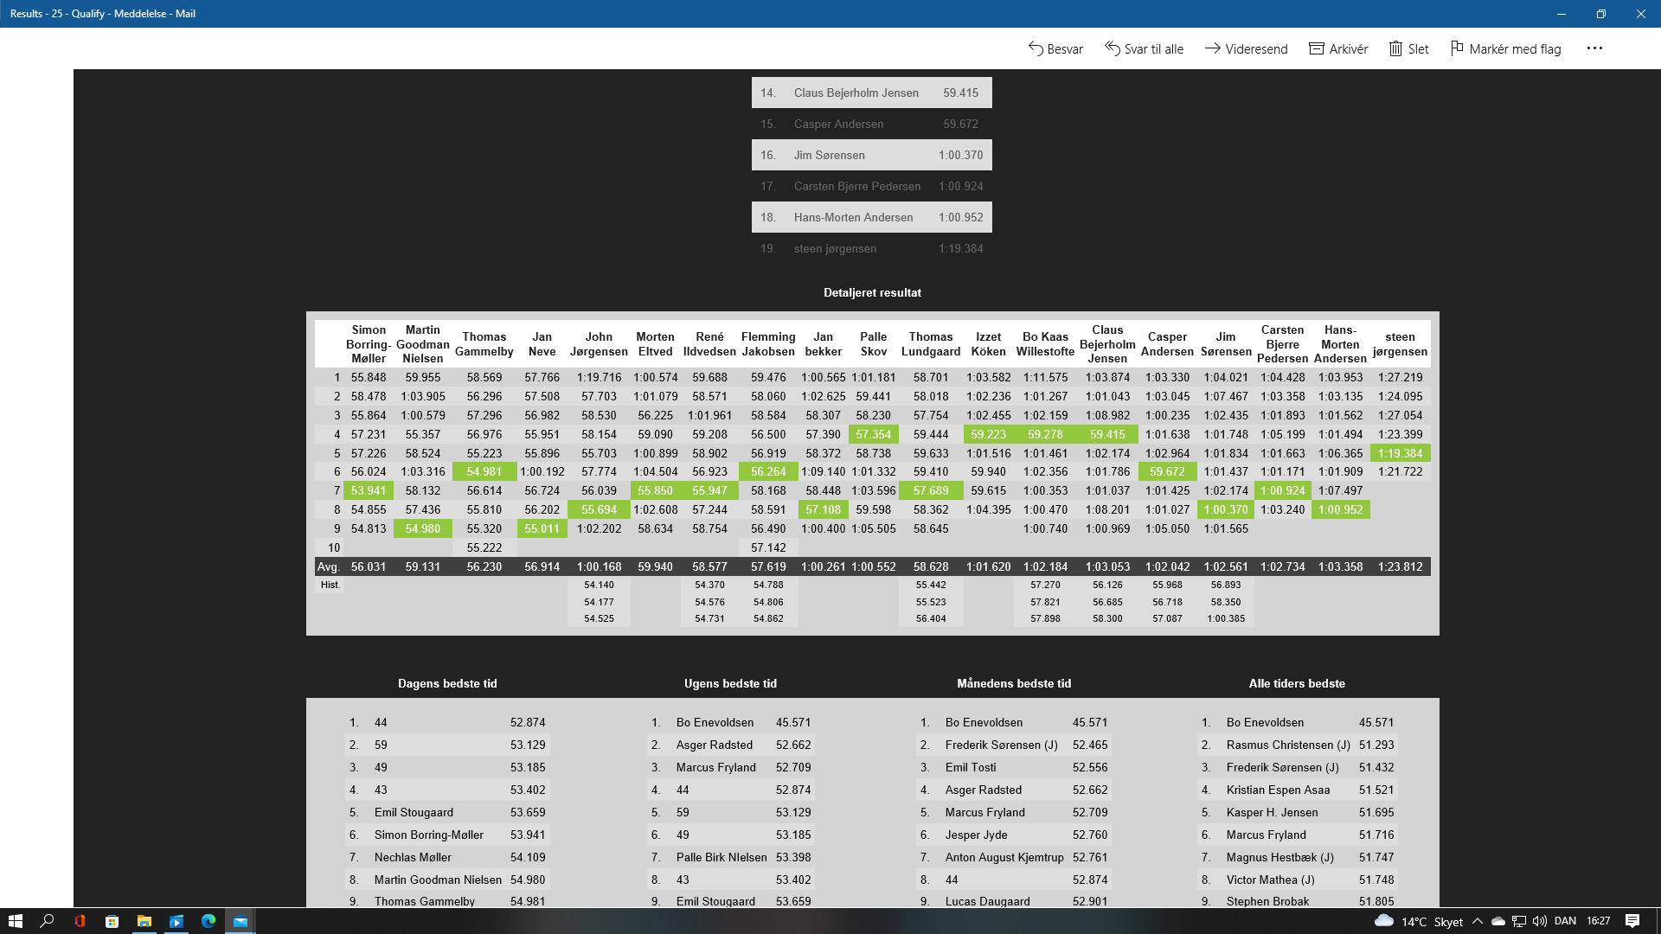Show hidden tray icons chevron
This screenshot has height=934, width=1661.
[1478, 921]
